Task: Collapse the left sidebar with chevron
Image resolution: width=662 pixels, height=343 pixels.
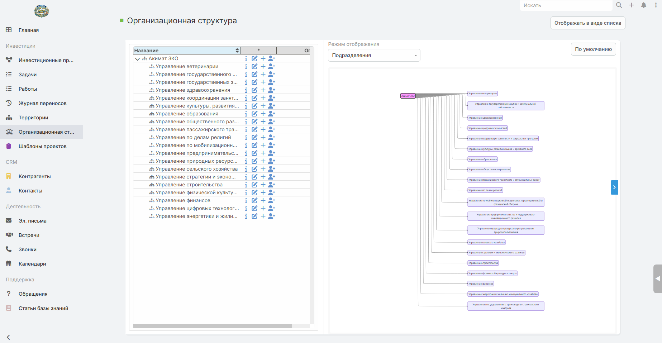Action: coord(9,337)
